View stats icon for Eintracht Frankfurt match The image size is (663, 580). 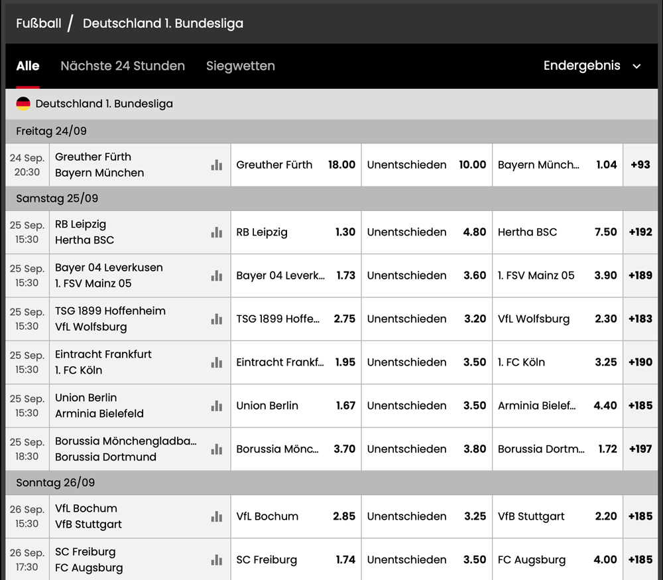(216, 362)
